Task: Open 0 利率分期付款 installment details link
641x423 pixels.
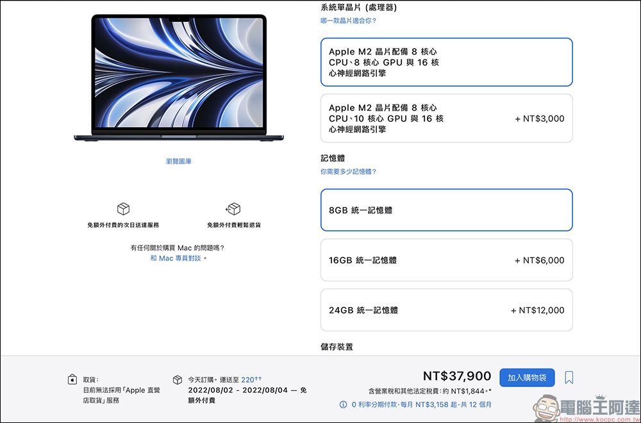Action: click(422, 404)
